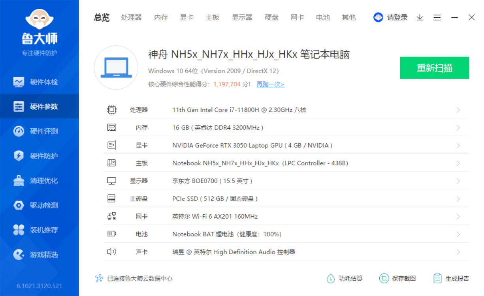
Task: Expand the 主硬盘 row arrow
Action: pyautogui.click(x=458, y=199)
